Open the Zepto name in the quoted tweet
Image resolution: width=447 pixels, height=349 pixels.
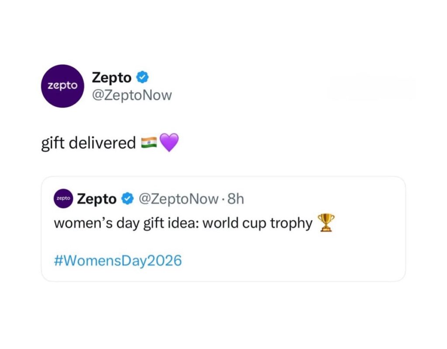pyautogui.click(x=96, y=199)
